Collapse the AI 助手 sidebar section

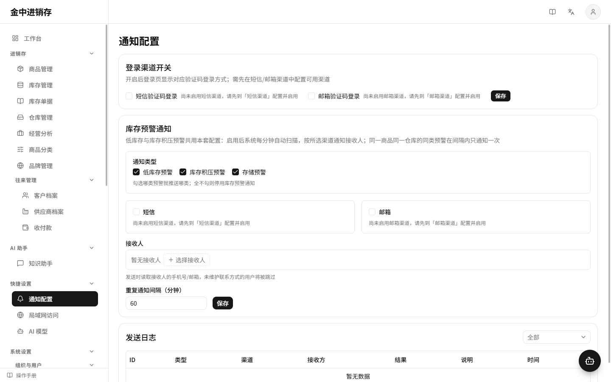[x=92, y=248]
